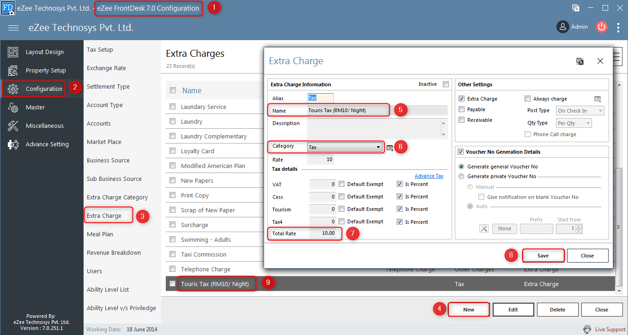The image size is (628, 335).
Task: Toggle Cess Is Percent checkbox
Action: tap(399, 197)
